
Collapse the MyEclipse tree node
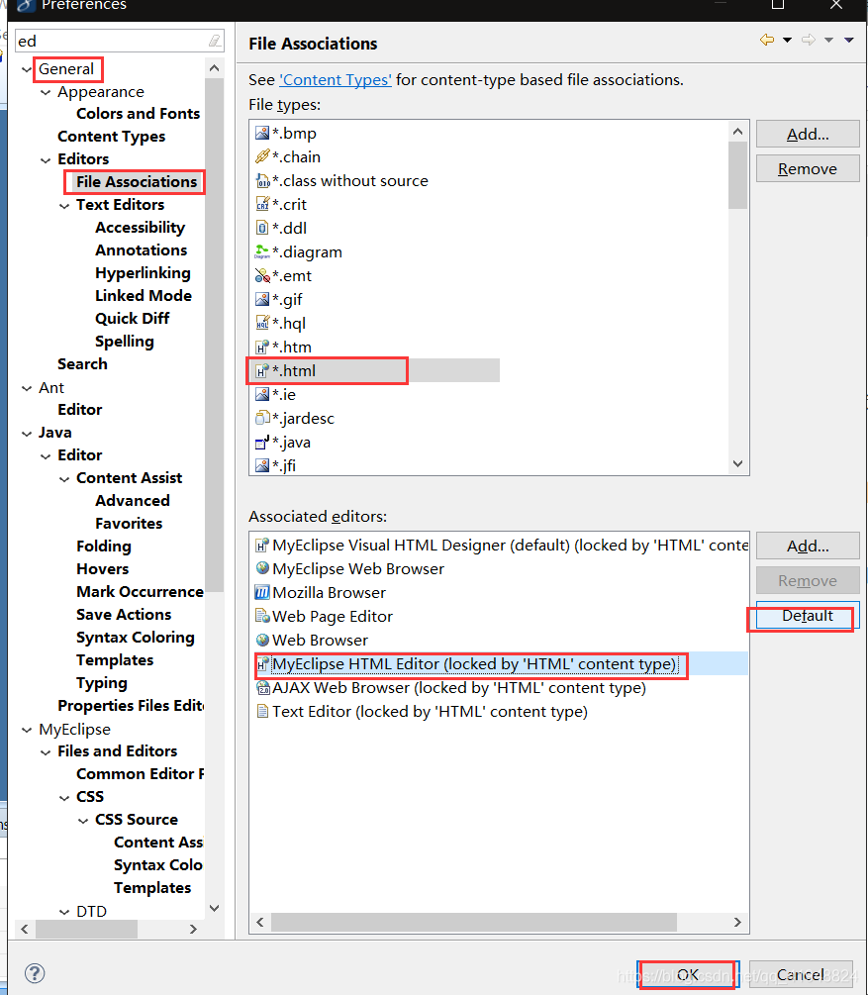click(27, 730)
